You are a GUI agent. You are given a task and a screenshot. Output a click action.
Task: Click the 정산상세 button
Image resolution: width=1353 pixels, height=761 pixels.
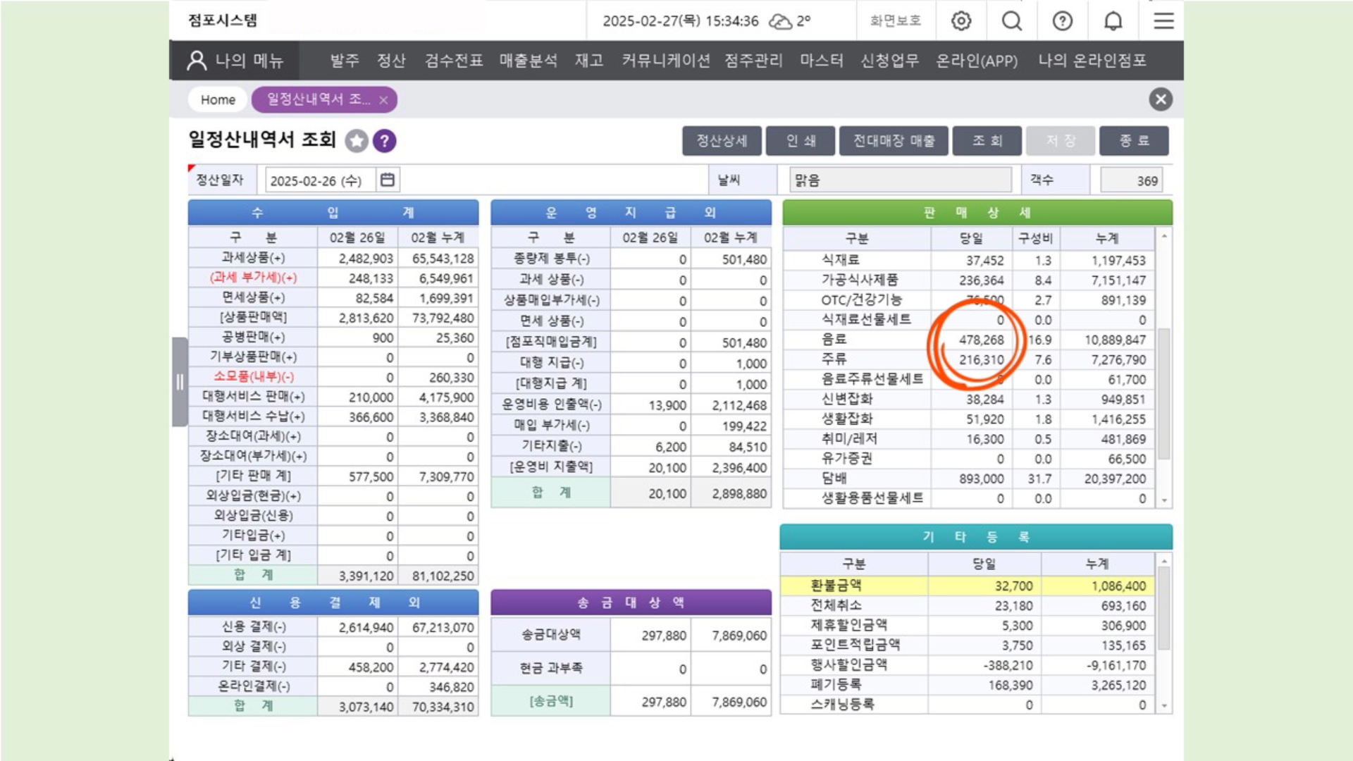coord(722,141)
